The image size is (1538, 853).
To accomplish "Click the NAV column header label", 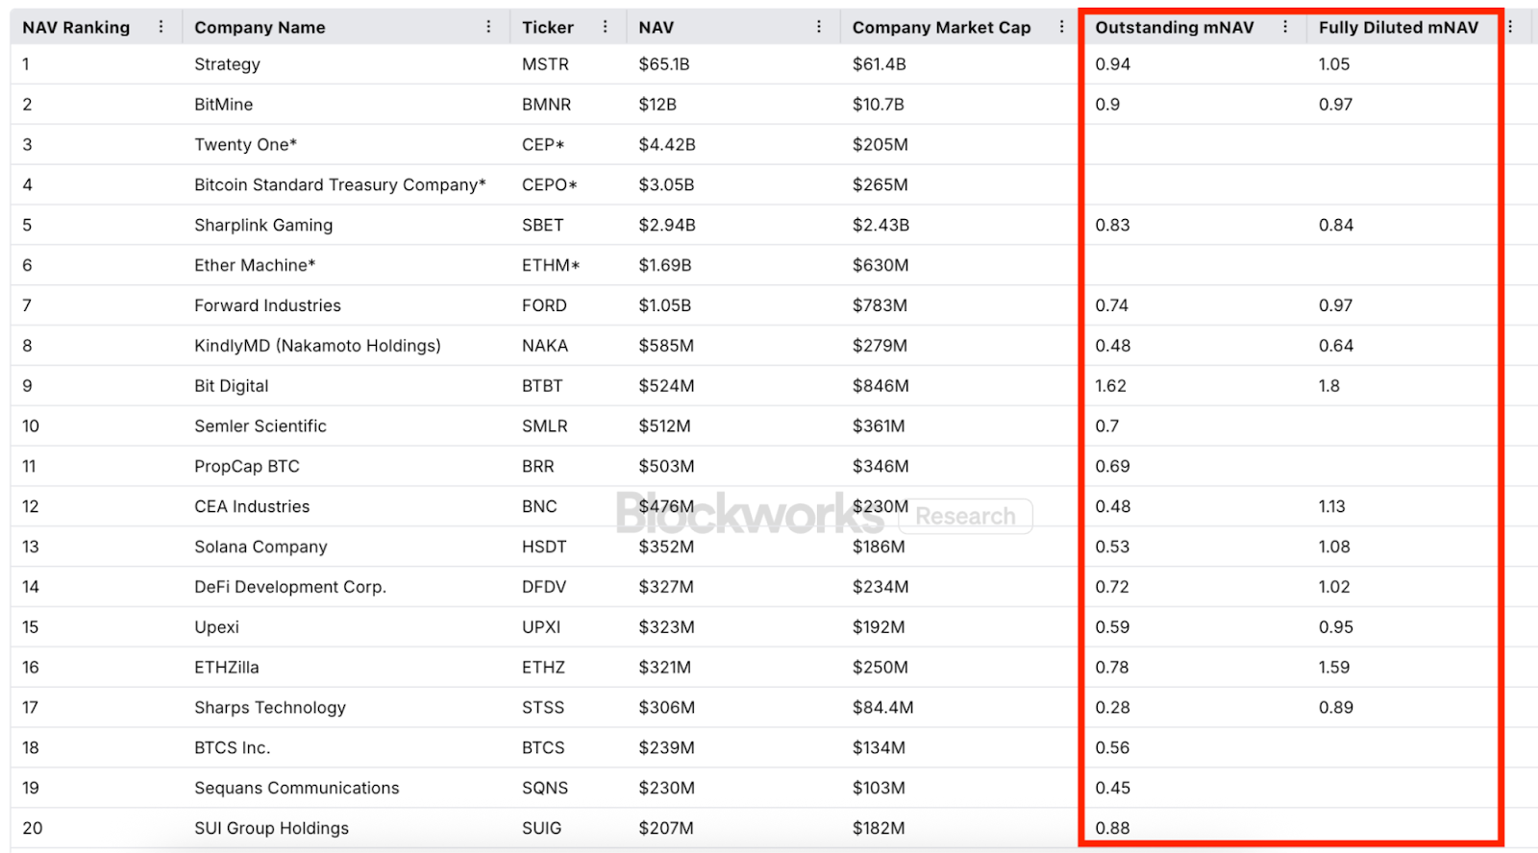I will (657, 28).
